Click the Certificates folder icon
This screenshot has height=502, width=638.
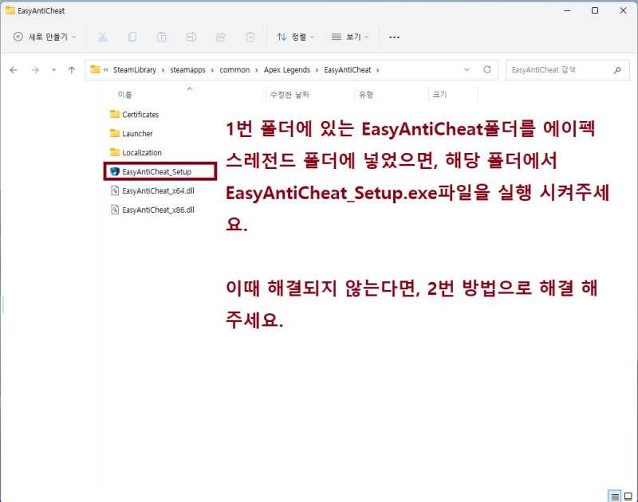click(115, 114)
